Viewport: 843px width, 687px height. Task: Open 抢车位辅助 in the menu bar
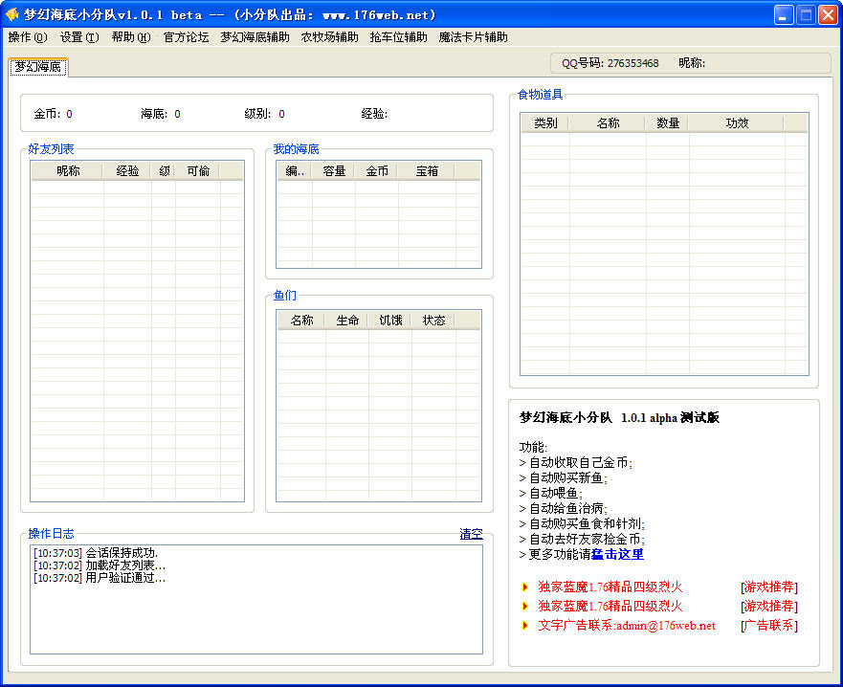click(x=398, y=37)
